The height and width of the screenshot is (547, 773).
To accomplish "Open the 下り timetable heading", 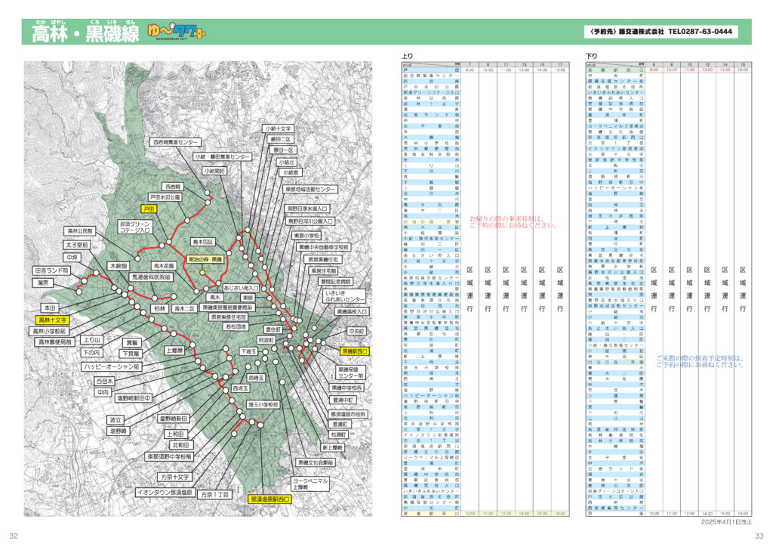I will tap(591, 56).
